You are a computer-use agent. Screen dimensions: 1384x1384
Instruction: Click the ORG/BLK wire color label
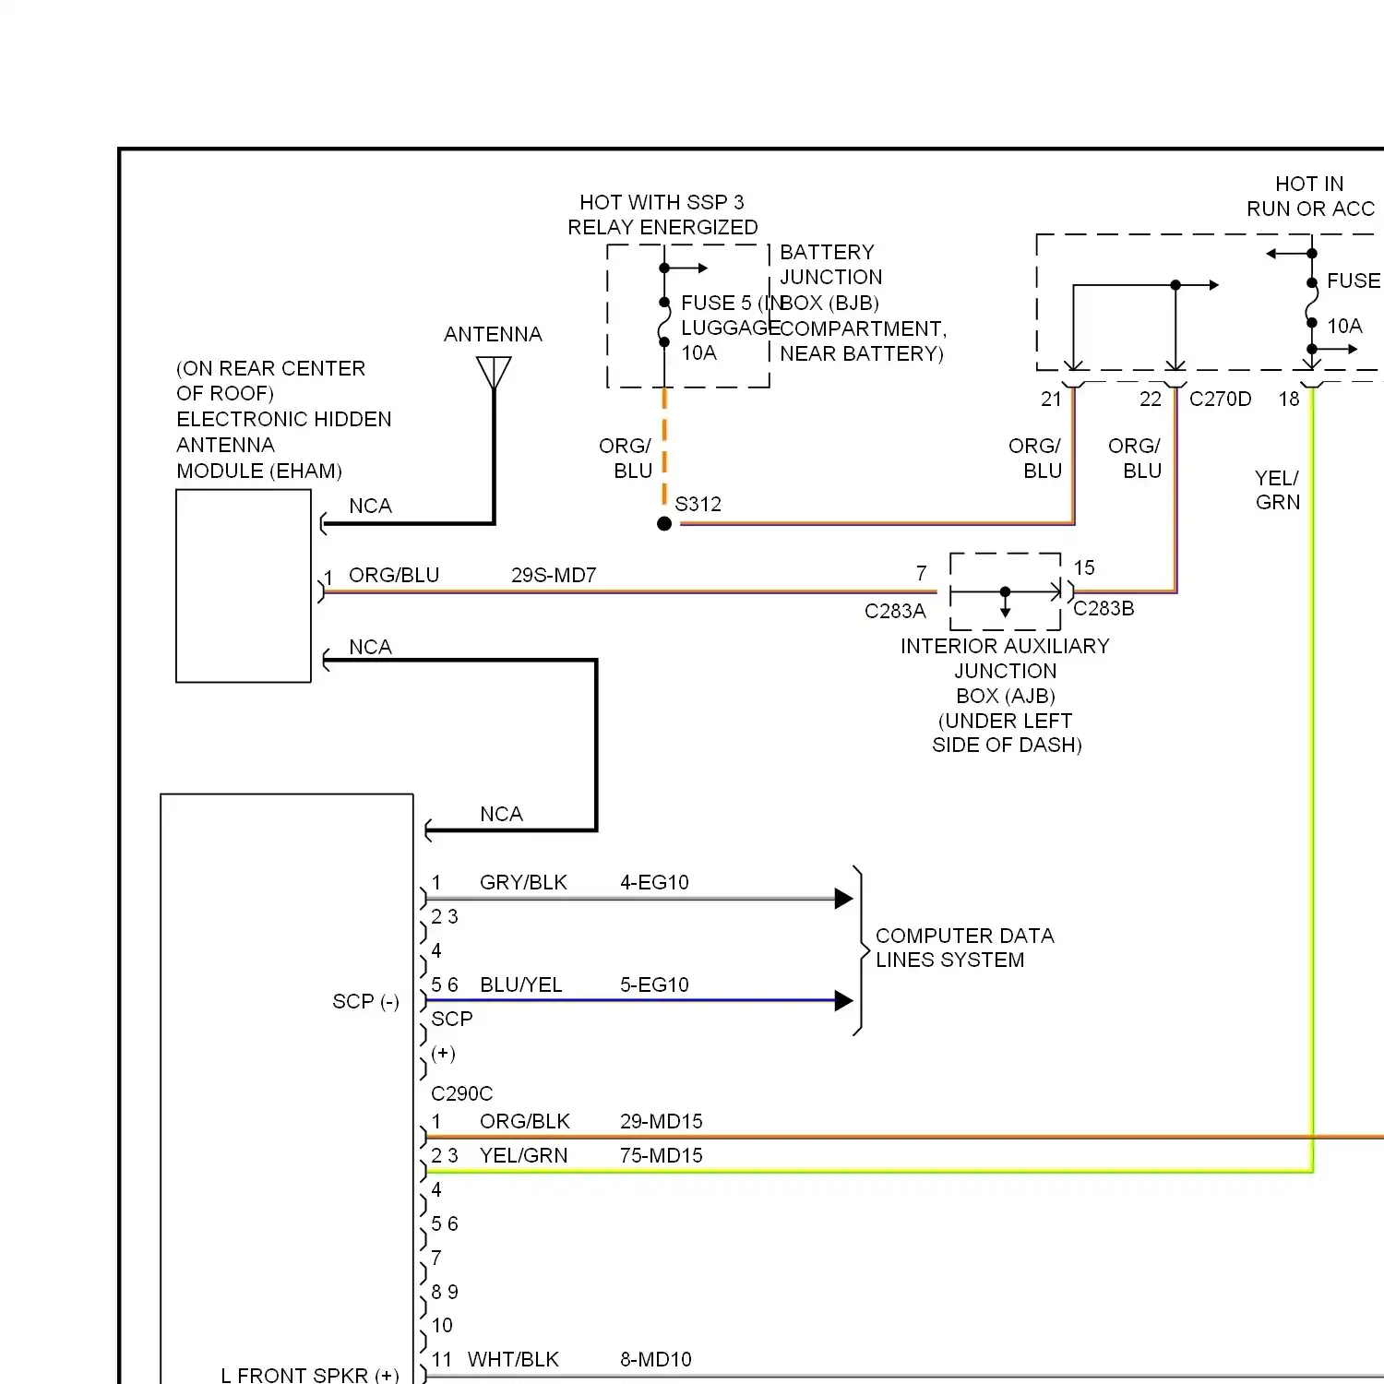click(x=525, y=1121)
